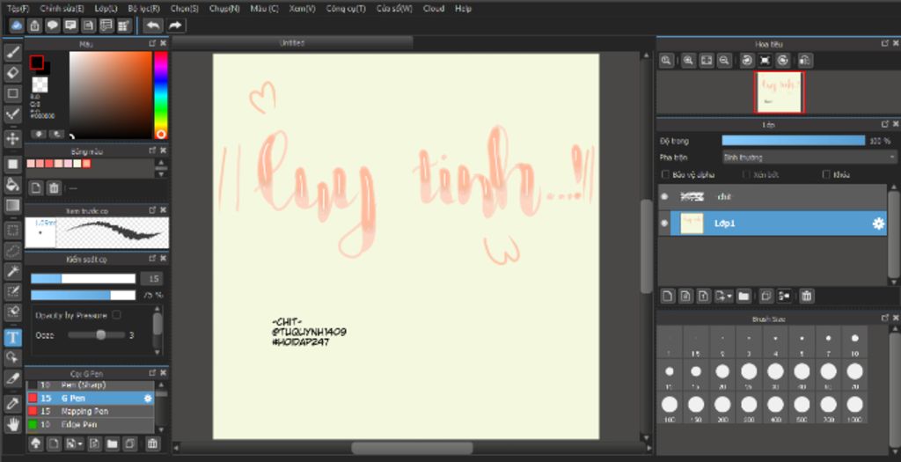Open the add brush dropdown arrow
Screen dimensions: 901x462
click(80, 444)
